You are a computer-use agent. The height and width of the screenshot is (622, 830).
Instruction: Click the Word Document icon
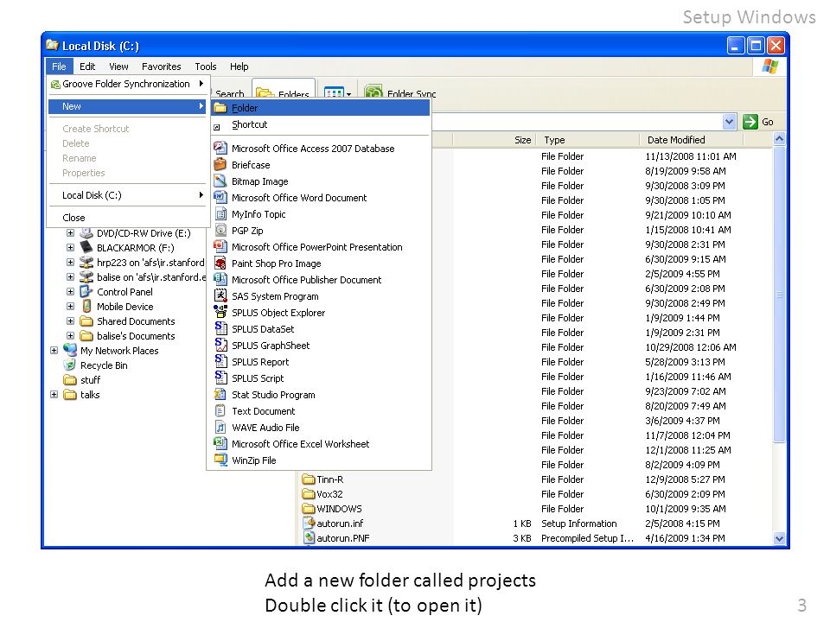tap(220, 197)
